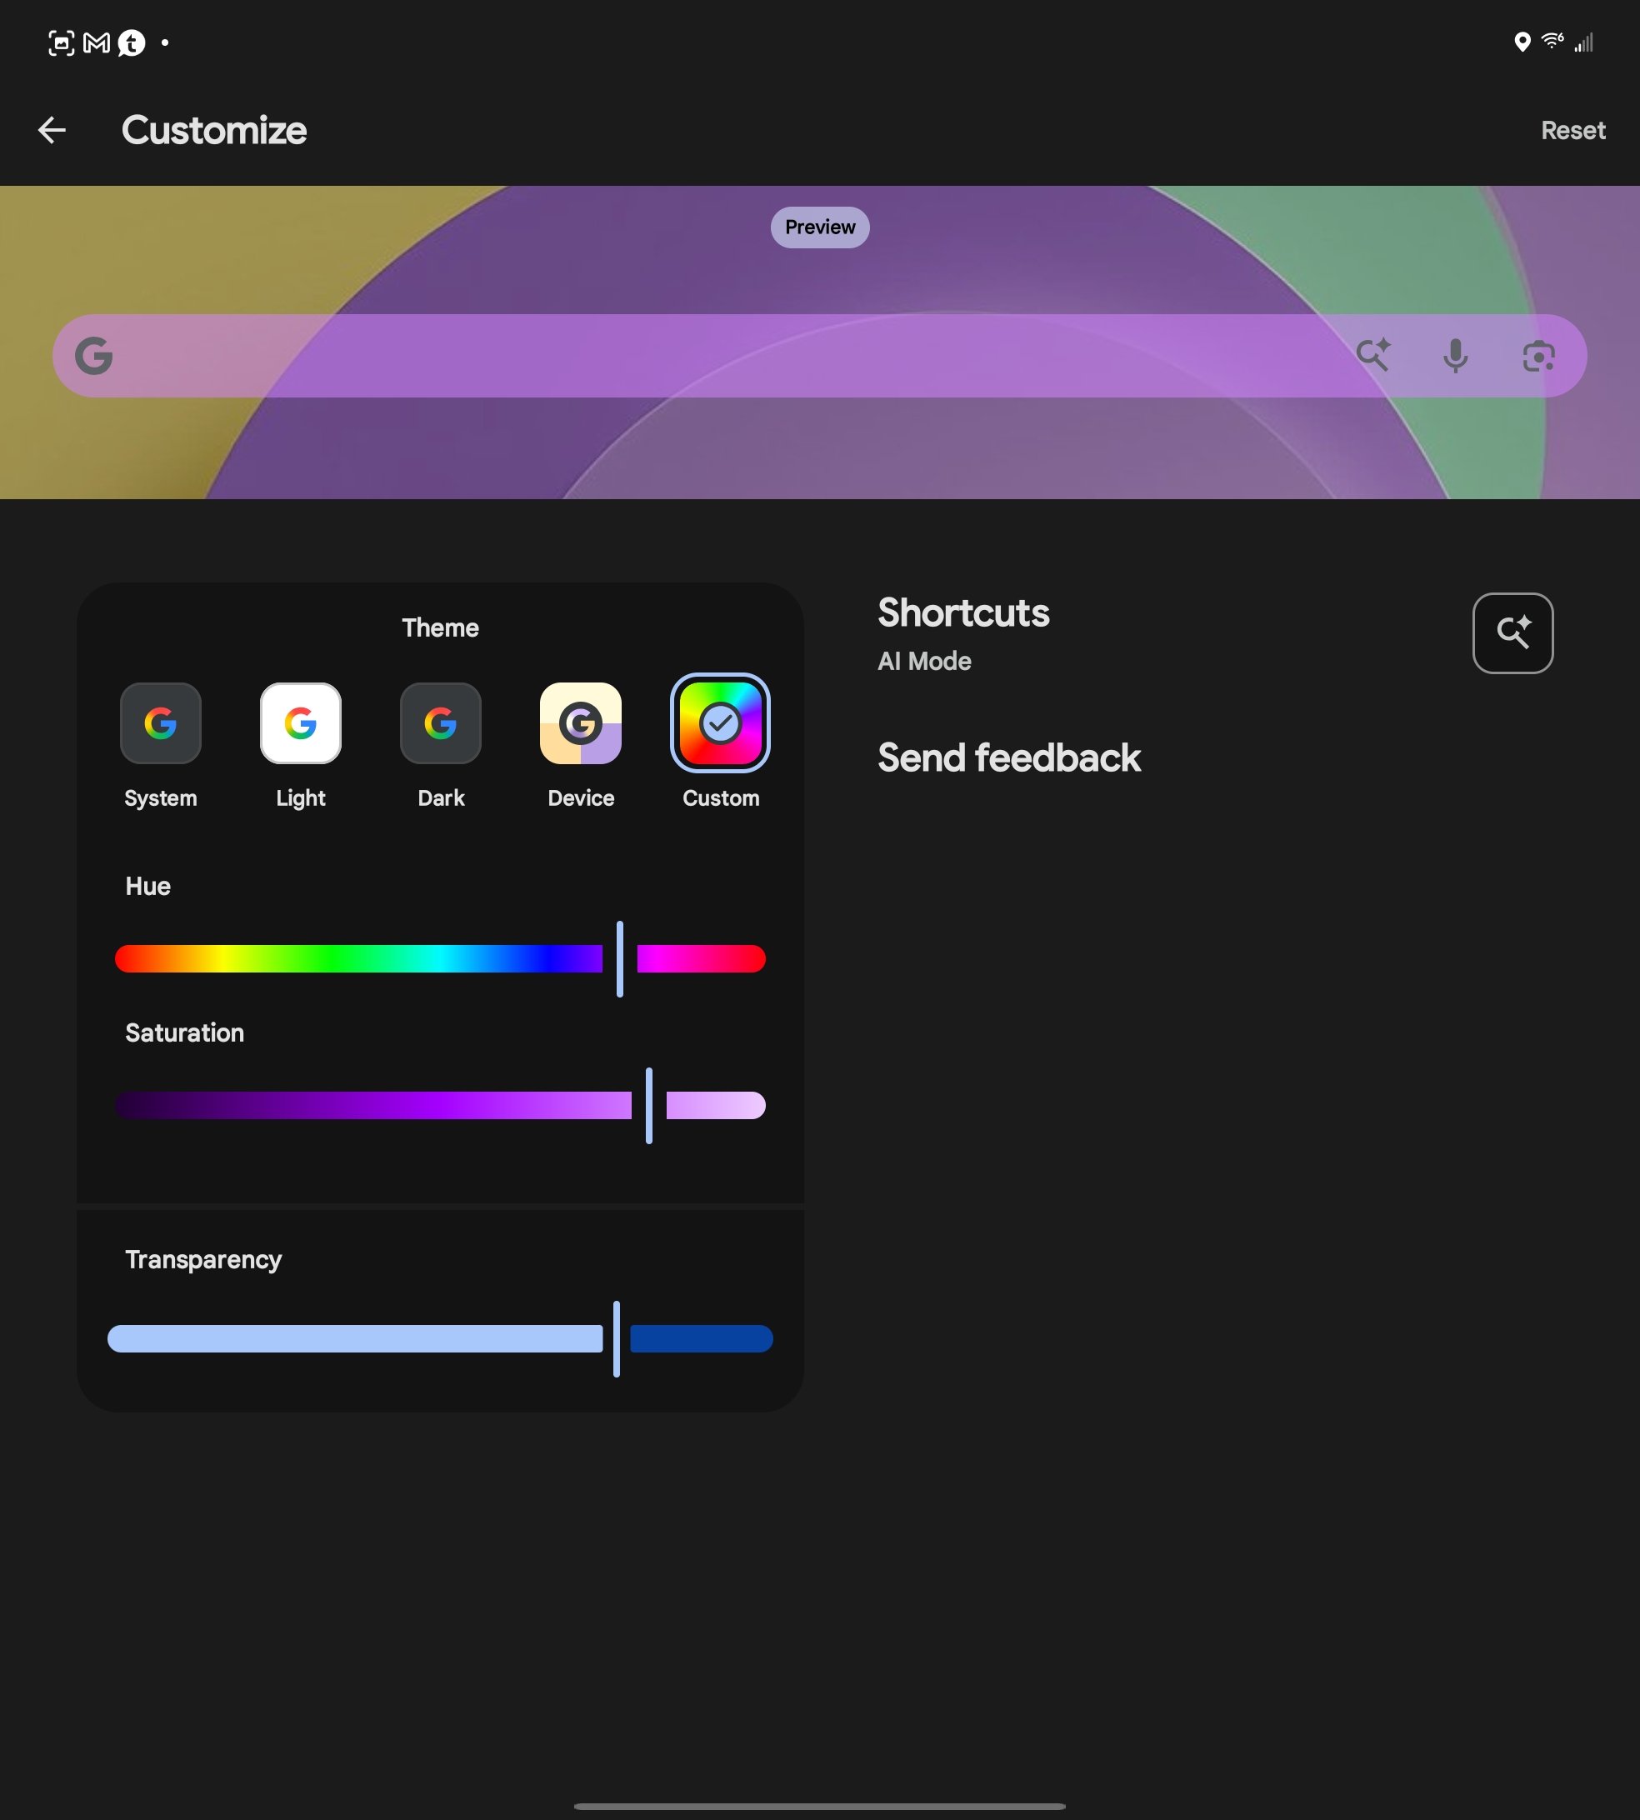Tap the back arrow
Viewport: 1640px width, 1820px height.
[x=52, y=131]
